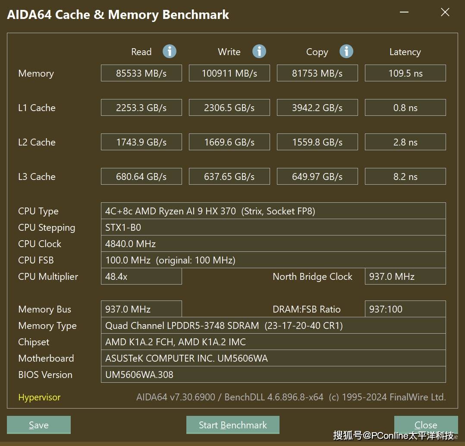Click the DRAM:FSB Ratio label
465x446 pixels.
pyautogui.click(x=307, y=309)
